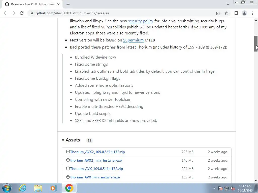Open the Chrome profile menu
This screenshot has width=258, height=193.
[244, 13]
